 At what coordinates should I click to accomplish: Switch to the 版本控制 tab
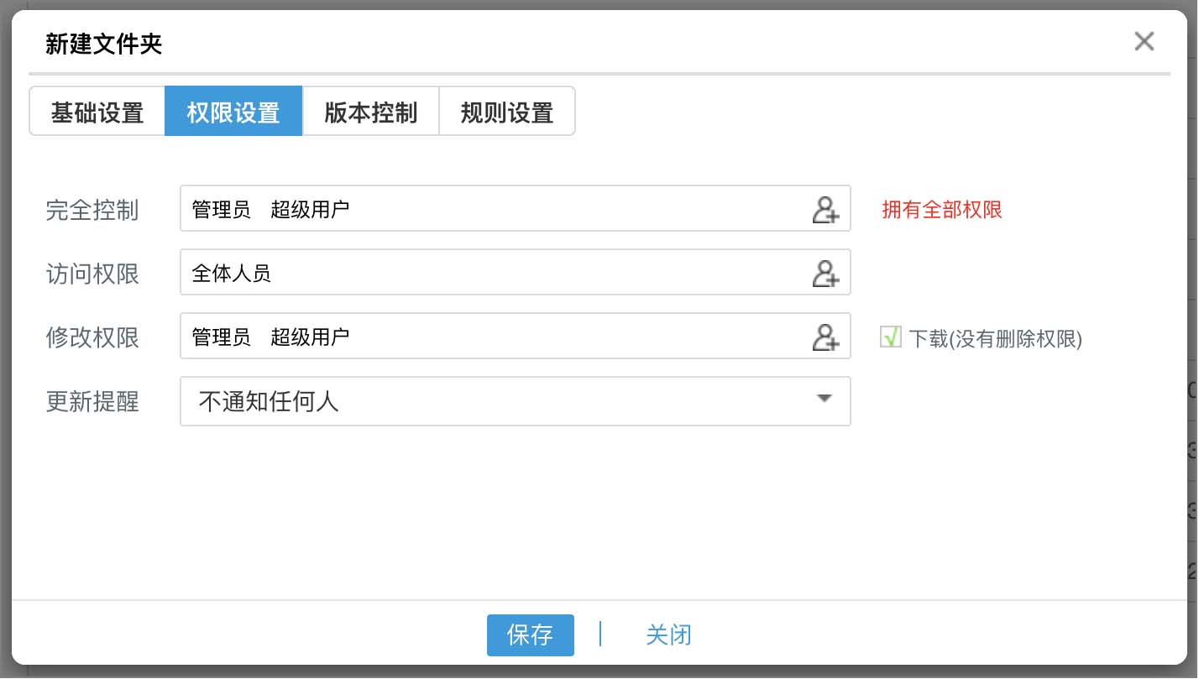(369, 112)
